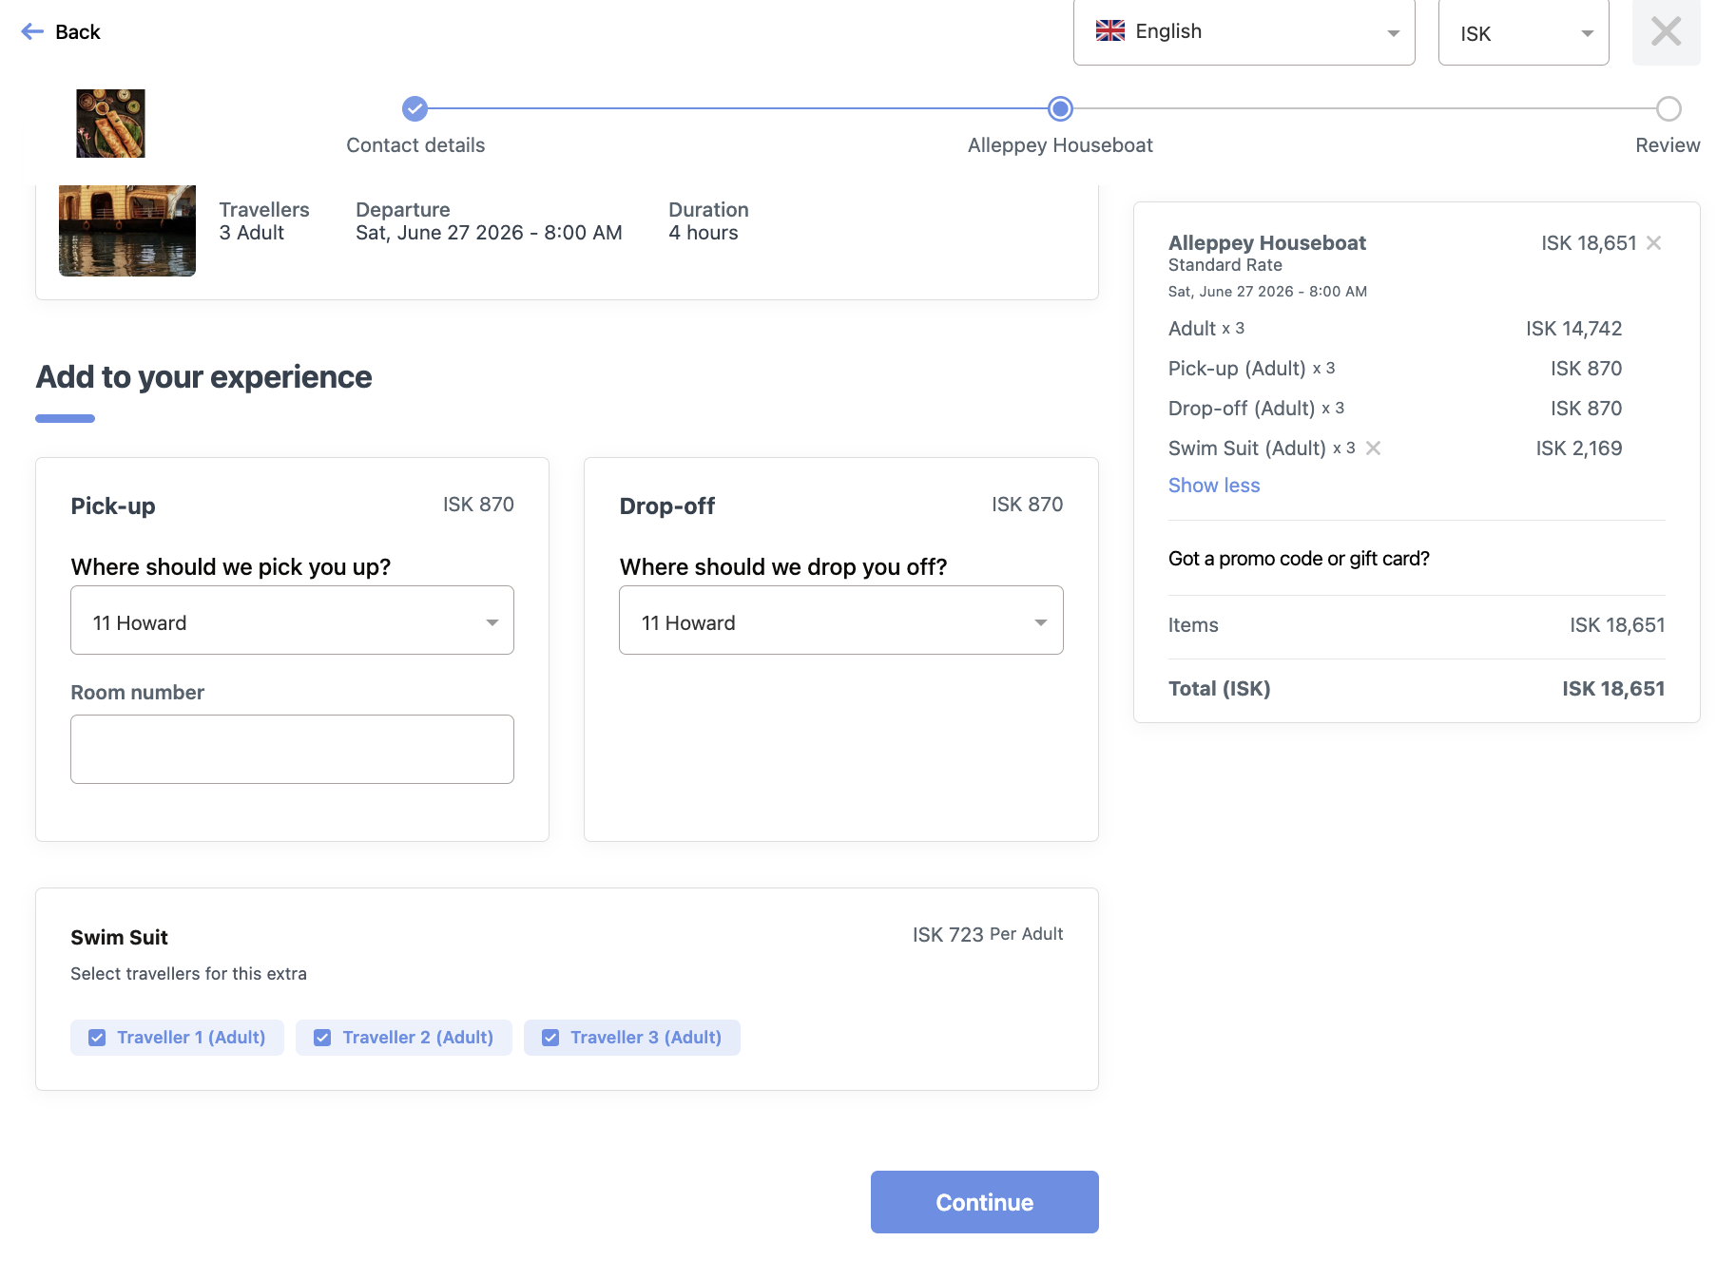Click the ISK 723 Per Adult price
Image resolution: width=1736 pixels, height=1279 pixels.
pyautogui.click(x=988, y=935)
